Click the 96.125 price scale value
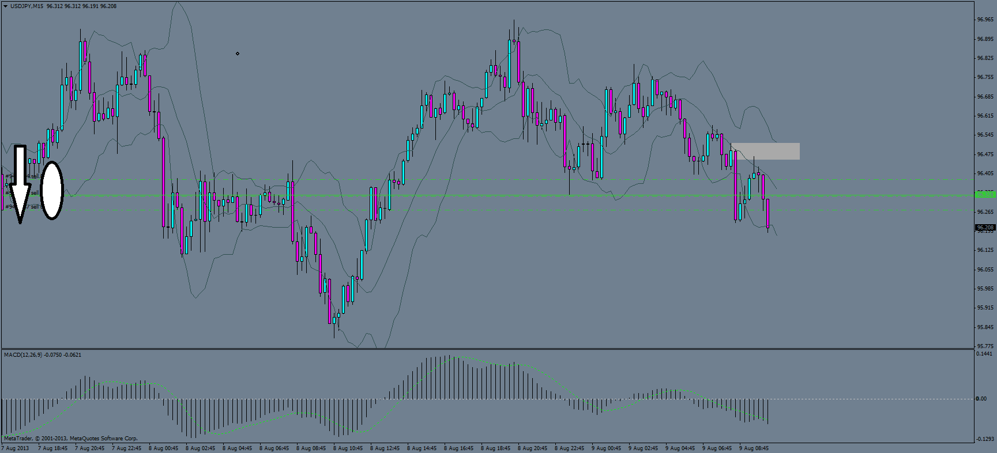Image resolution: width=997 pixels, height=453 pixels. [x=985, y=250]
